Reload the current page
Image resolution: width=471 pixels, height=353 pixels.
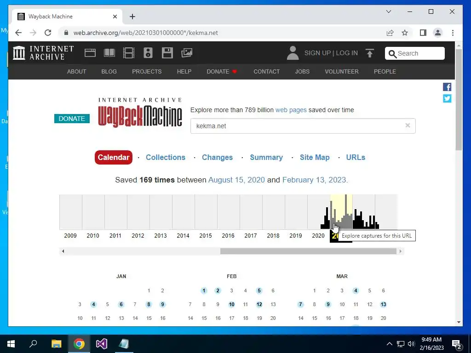point(48,33)
